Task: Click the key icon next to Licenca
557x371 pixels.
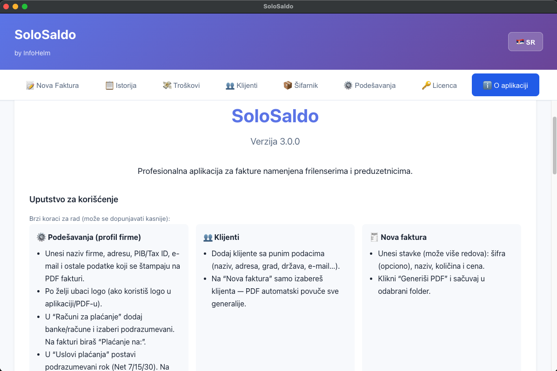Action: (x=425, y=85)
